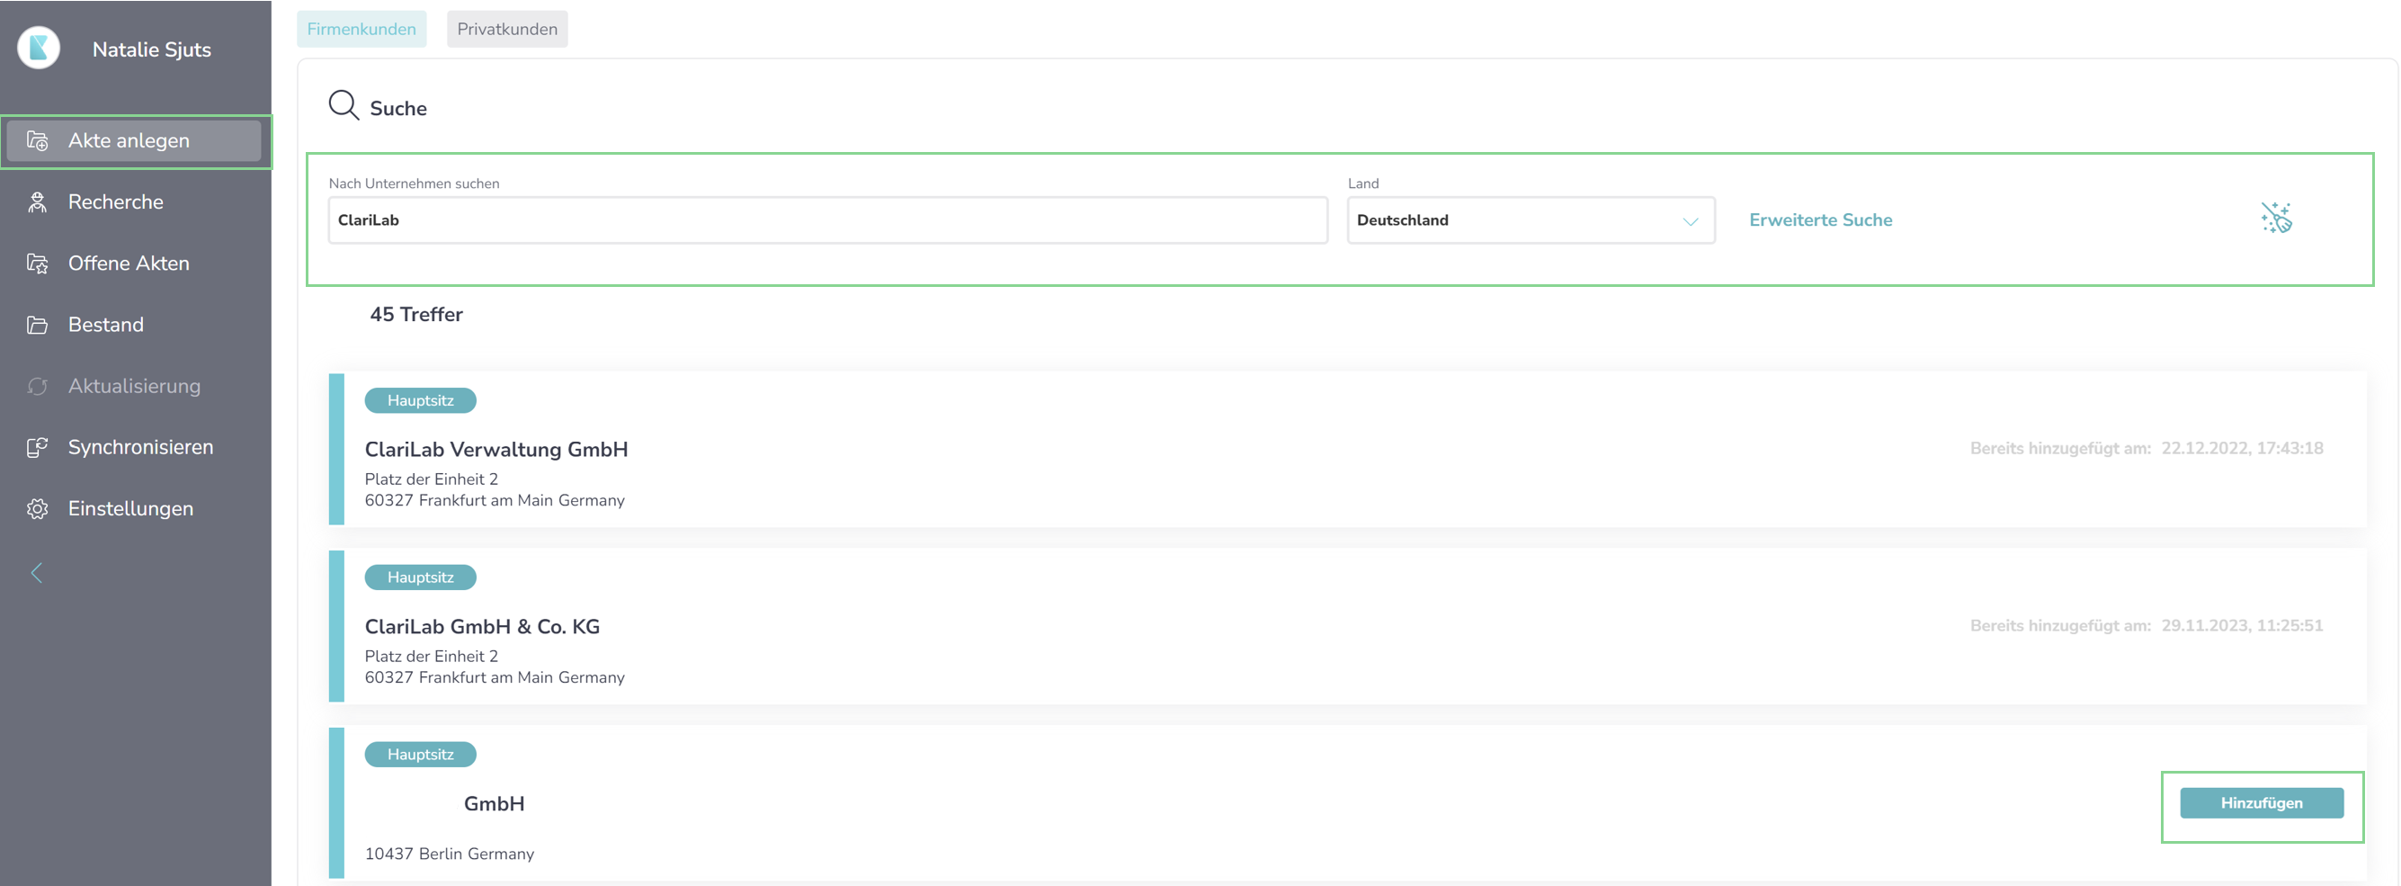Screen dimensions: 2401x886
Task: Select the ClariLab GmbH & Co. KG result
Action: [1347, 627]
